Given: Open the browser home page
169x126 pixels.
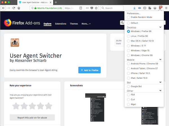Looking at the screenshot, I should coord(19,8).
